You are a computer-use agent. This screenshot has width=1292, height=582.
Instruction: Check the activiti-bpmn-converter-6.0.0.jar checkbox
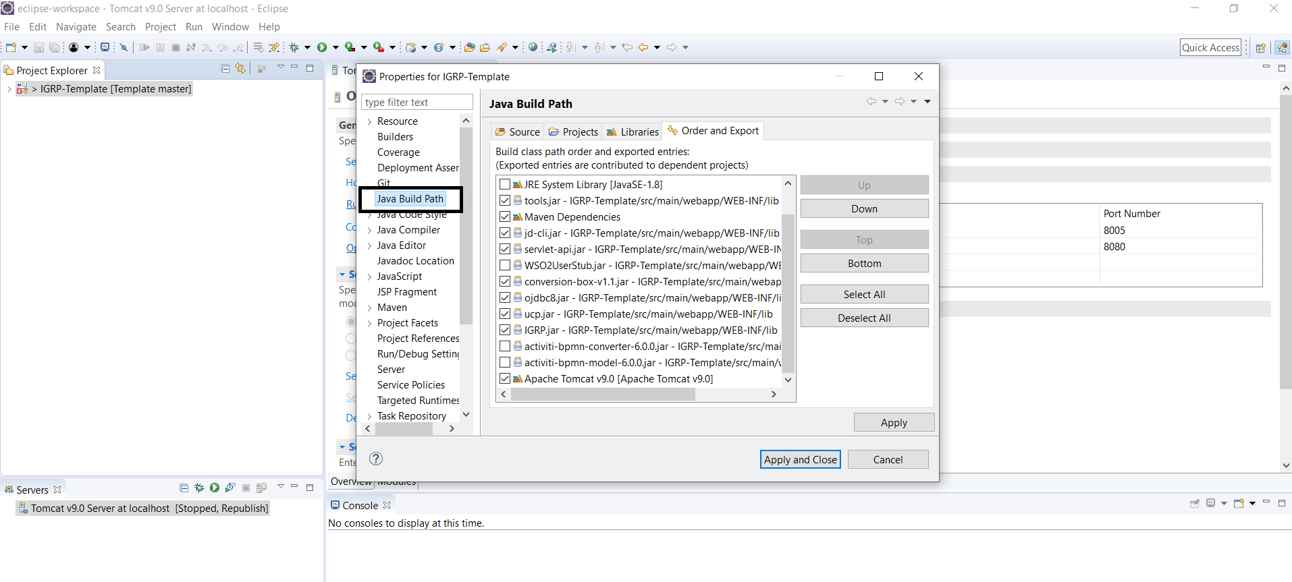pyautogui.click(x=505, y=346)
